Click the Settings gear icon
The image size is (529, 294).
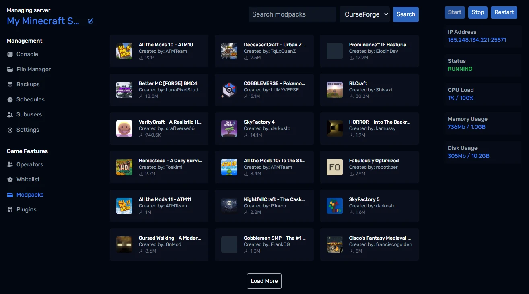click(10, 130)
